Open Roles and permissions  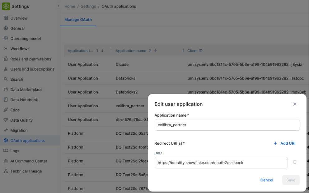click(31, 59)
